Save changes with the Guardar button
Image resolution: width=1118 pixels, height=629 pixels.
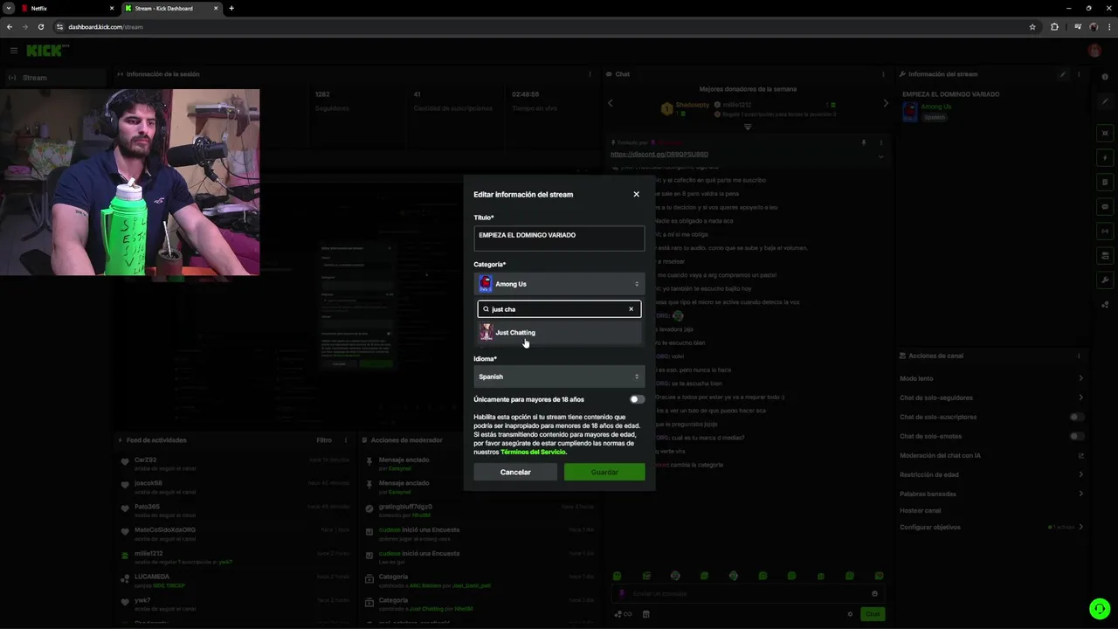click(x=604, y=472)
